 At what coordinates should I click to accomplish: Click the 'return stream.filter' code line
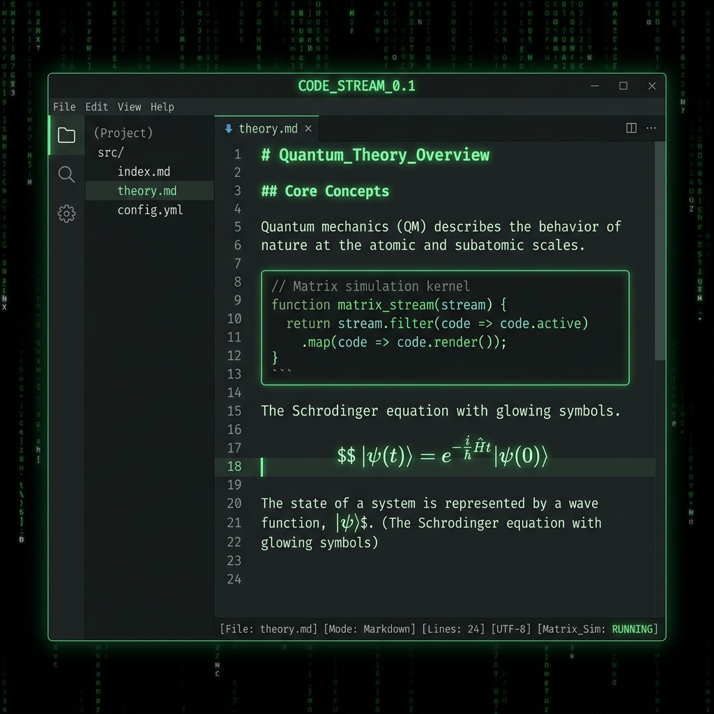[x=437, y=324]
